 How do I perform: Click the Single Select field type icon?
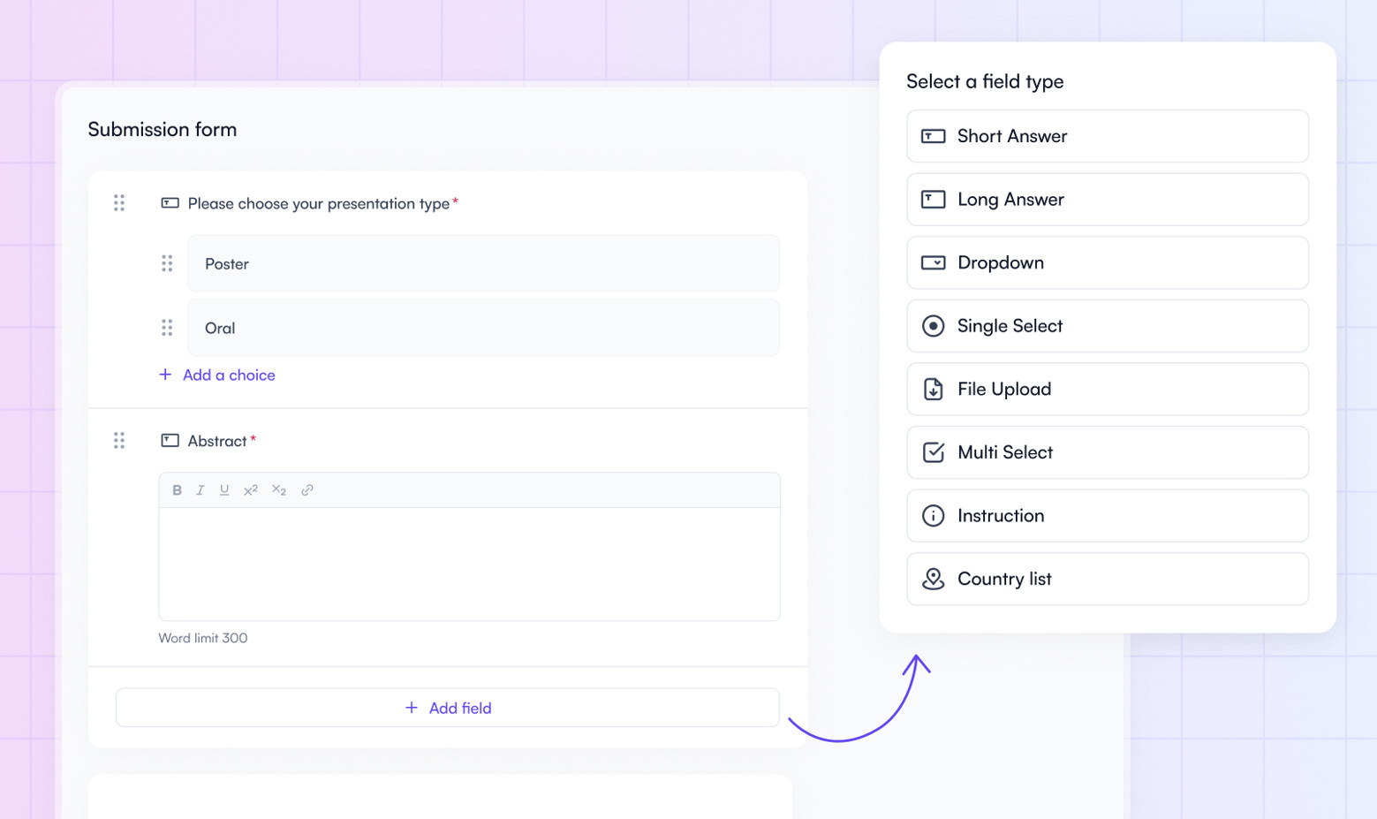(x=933, y=326)
